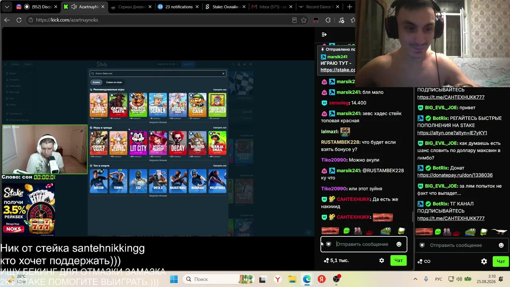Open the altyn.one registration link in chat
Image resolution: width=510 pixels, height=287 pixels.
pos(452,133)
